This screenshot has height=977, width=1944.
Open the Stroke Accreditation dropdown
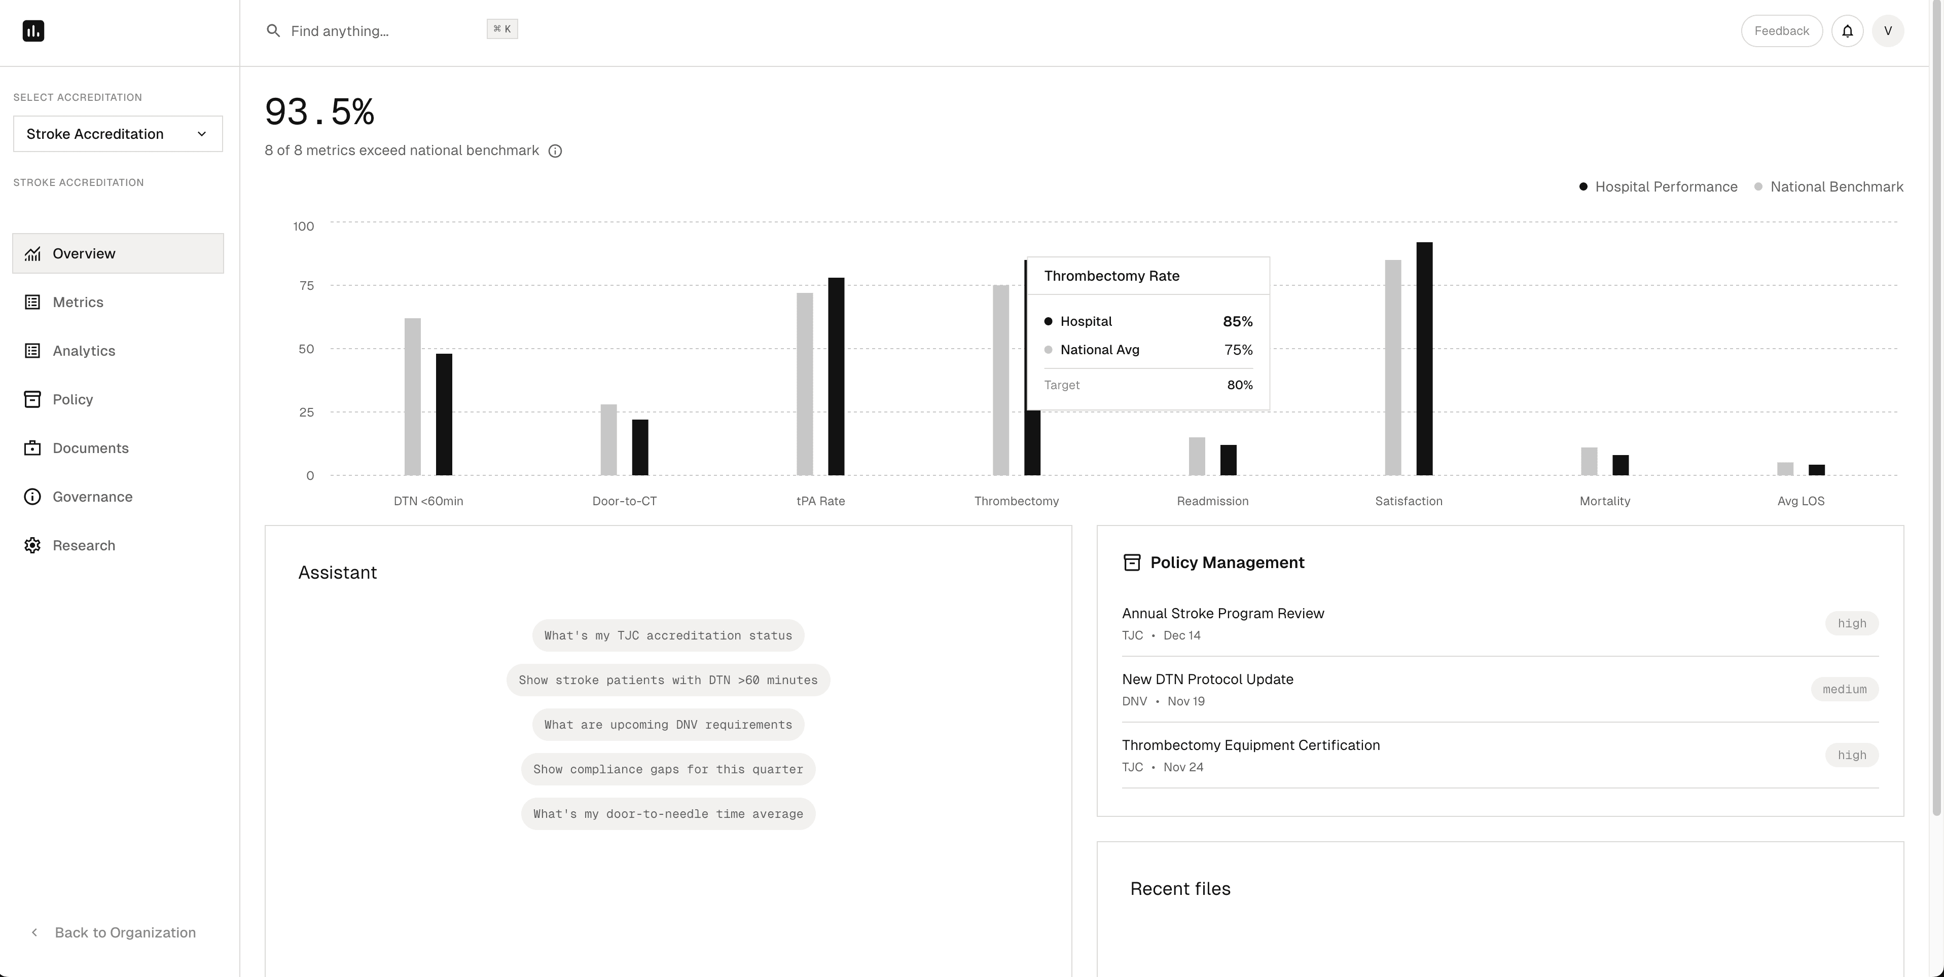[118, 134]
